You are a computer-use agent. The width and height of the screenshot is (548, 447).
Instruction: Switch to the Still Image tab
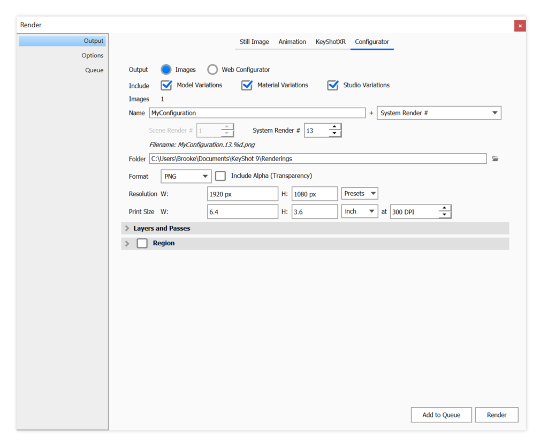coord(254,42)
